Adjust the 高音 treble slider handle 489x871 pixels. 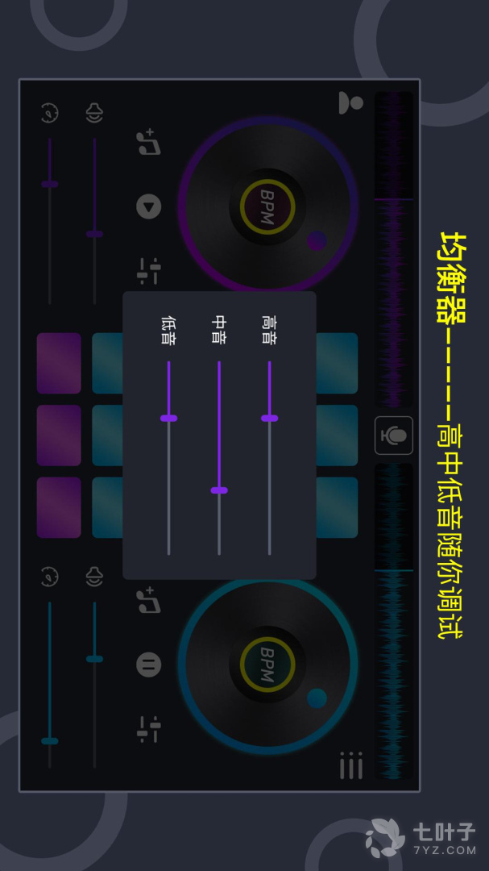coord(269,418)
